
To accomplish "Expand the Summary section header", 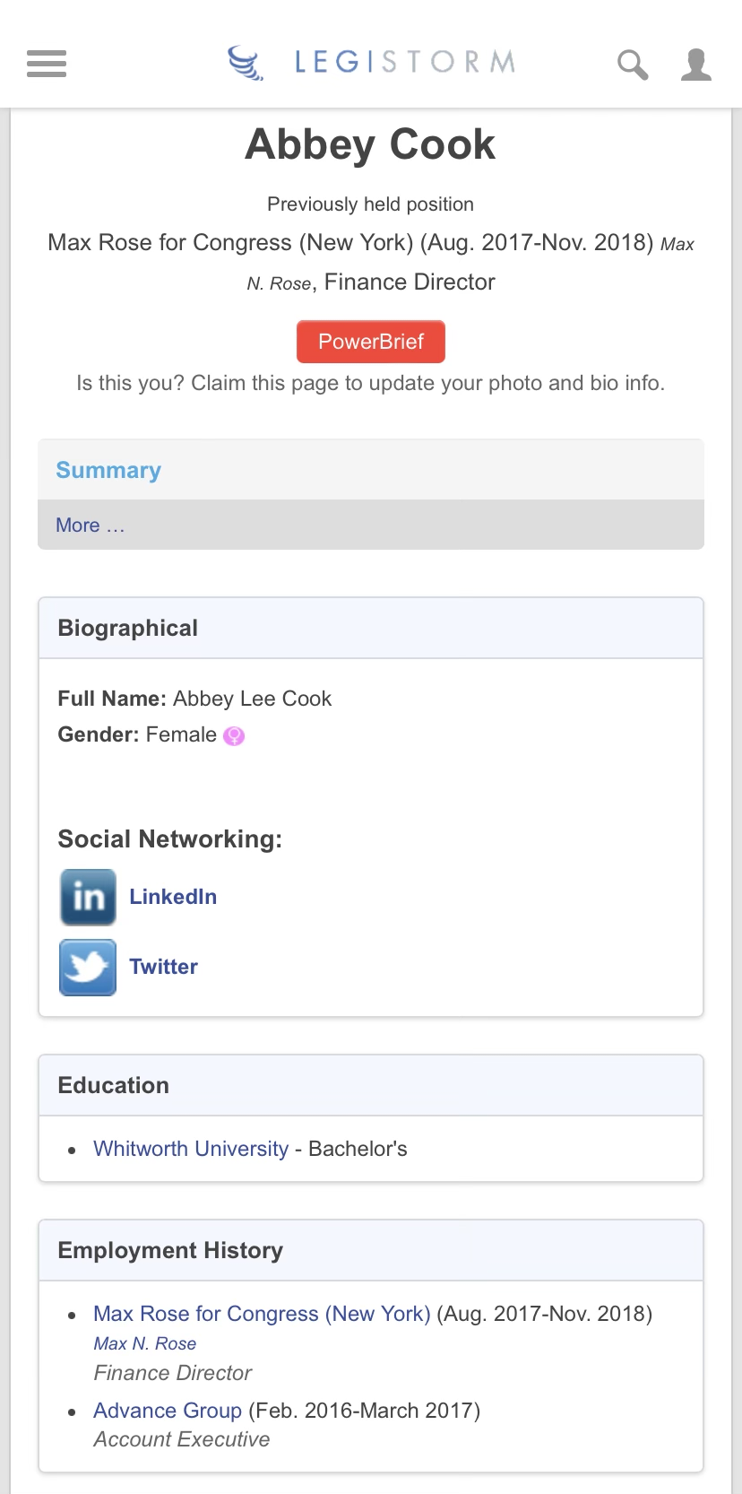I will tap(108, 471).
